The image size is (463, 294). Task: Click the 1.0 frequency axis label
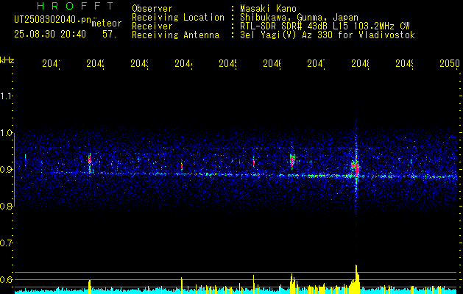tap(6, 133)
